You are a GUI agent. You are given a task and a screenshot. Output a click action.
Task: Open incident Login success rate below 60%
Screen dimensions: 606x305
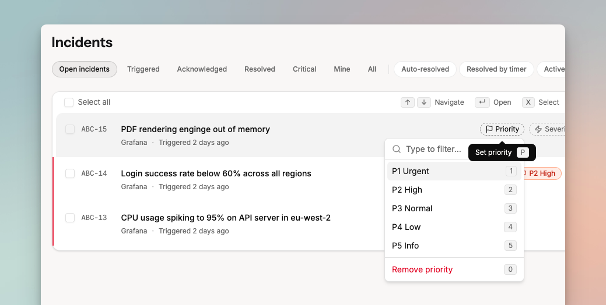point(216,173)
